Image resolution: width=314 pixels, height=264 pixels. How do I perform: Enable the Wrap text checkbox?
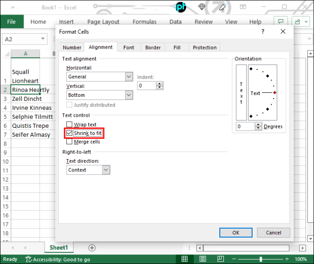click(x=69, y=124)
